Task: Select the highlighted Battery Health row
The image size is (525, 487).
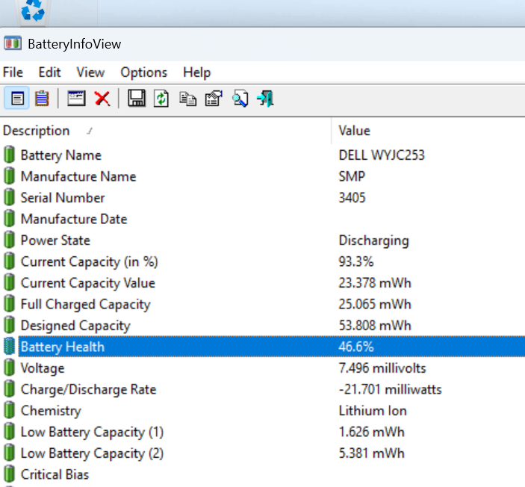Action: click(263, 347)
